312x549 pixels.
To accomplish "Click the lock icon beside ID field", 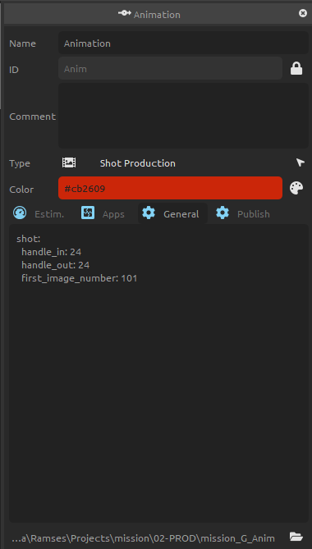I will click(296, 69).
